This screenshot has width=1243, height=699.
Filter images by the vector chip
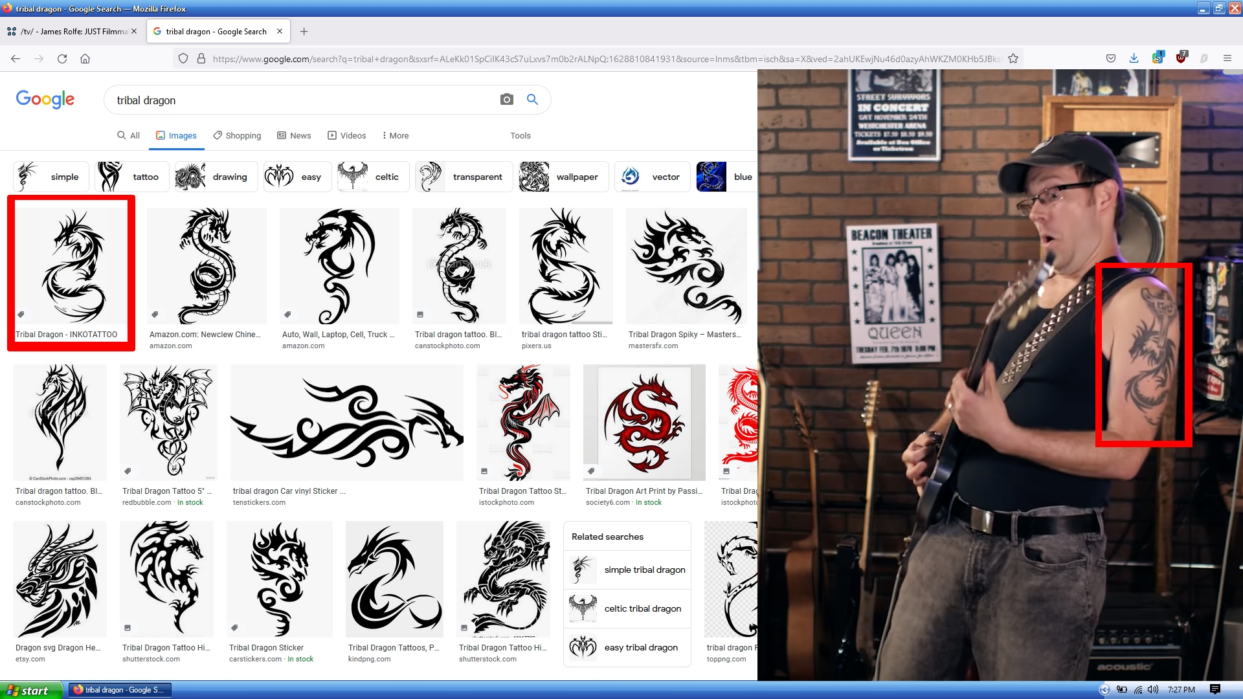[x=652, y=177]
